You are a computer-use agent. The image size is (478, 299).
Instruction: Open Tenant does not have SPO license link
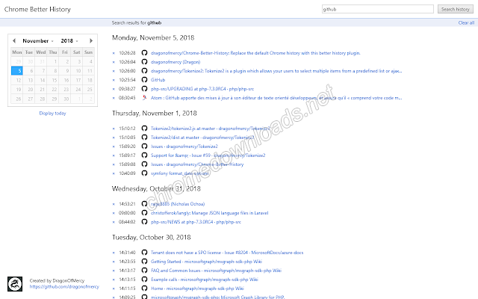[x=227, y=253]
